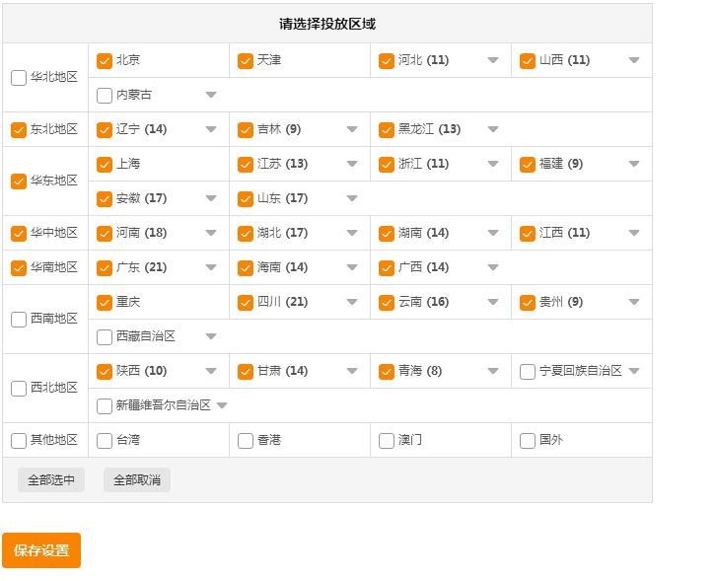Check the 内蒙古 checkbox
Image resolution: width=716 pixels, height=581 pixels.
(105, 96)
